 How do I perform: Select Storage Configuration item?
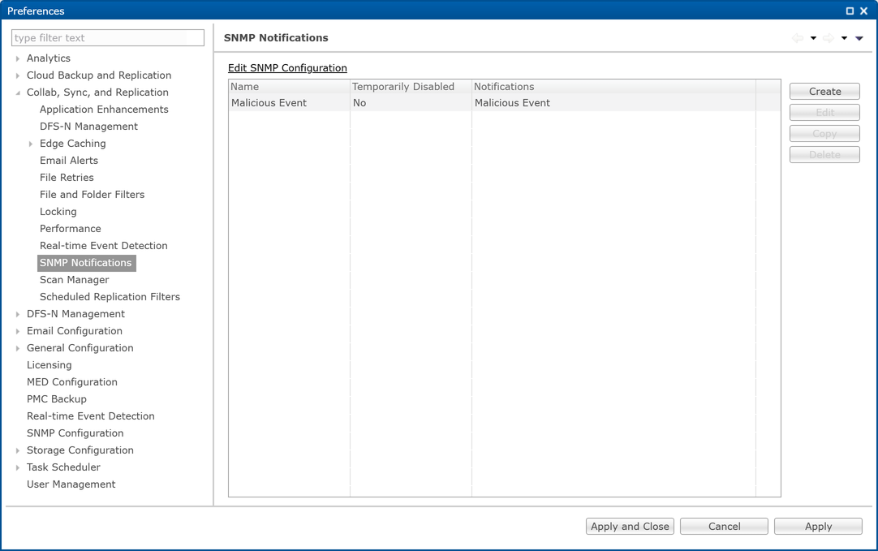(x=80, y=450)
